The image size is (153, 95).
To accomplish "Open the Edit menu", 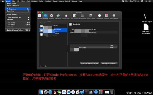I will click(x=18, y=1).
